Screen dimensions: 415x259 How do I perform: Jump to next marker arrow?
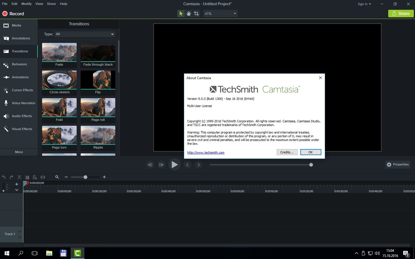[199, 165]
